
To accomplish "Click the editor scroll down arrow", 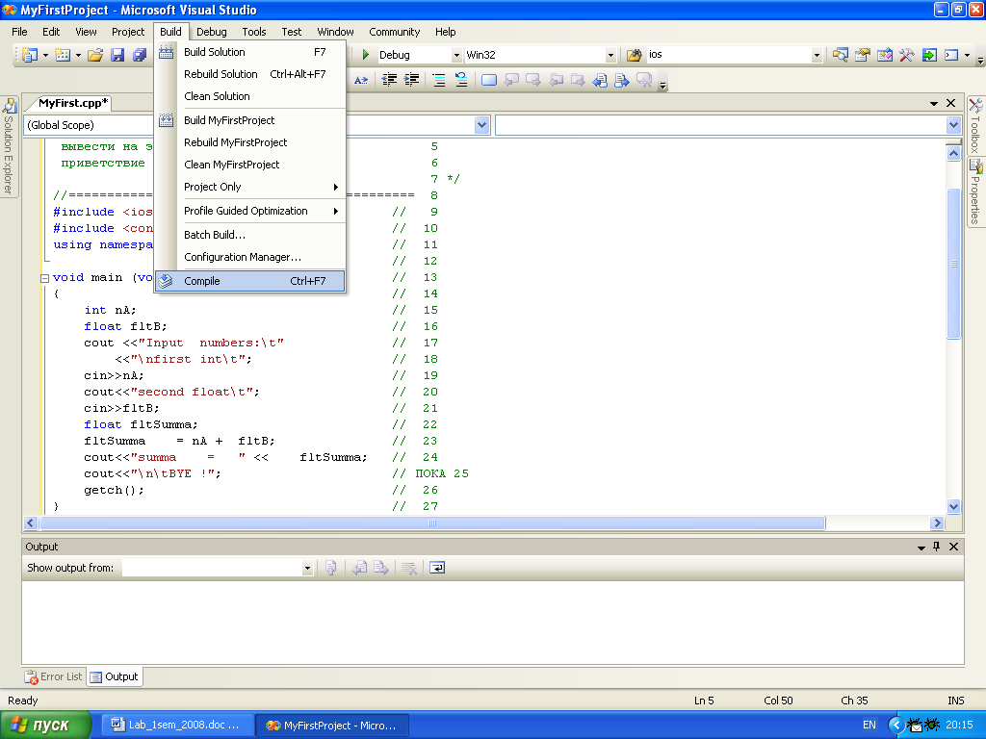I will click(953, 506).
